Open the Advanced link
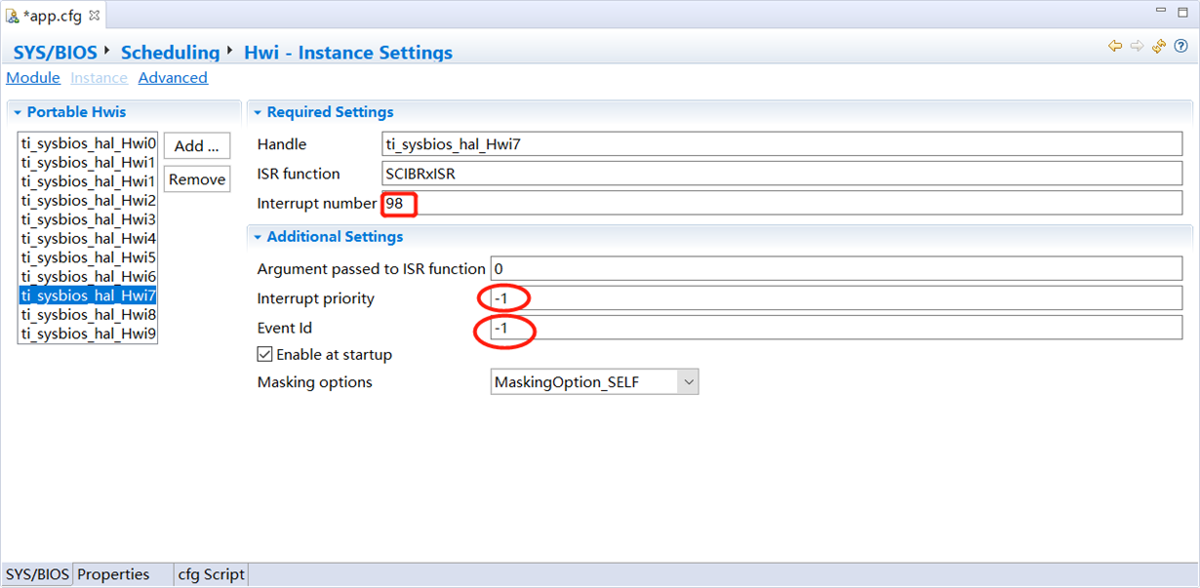Screen dimensions: 1200x588 [x=173, y=78]
